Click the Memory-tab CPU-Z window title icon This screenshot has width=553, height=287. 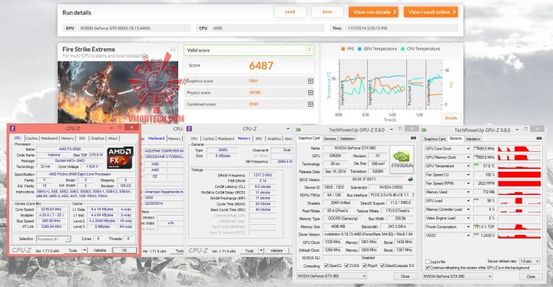click(x=190, y=129)
